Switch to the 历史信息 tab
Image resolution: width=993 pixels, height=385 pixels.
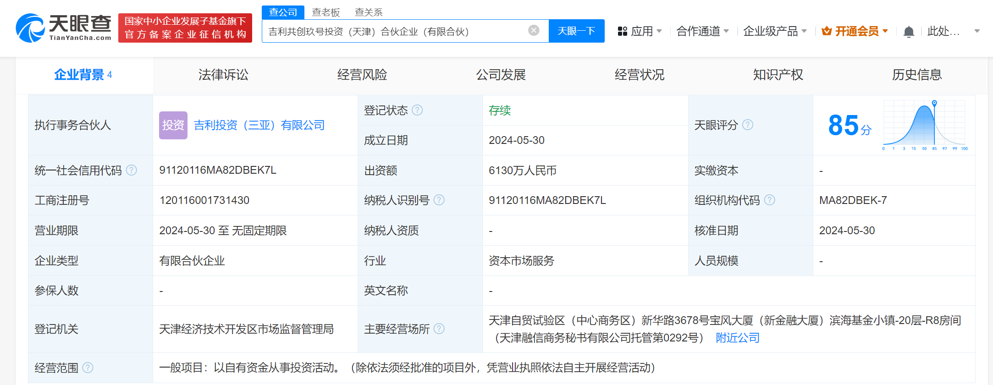tap(917, 75)
